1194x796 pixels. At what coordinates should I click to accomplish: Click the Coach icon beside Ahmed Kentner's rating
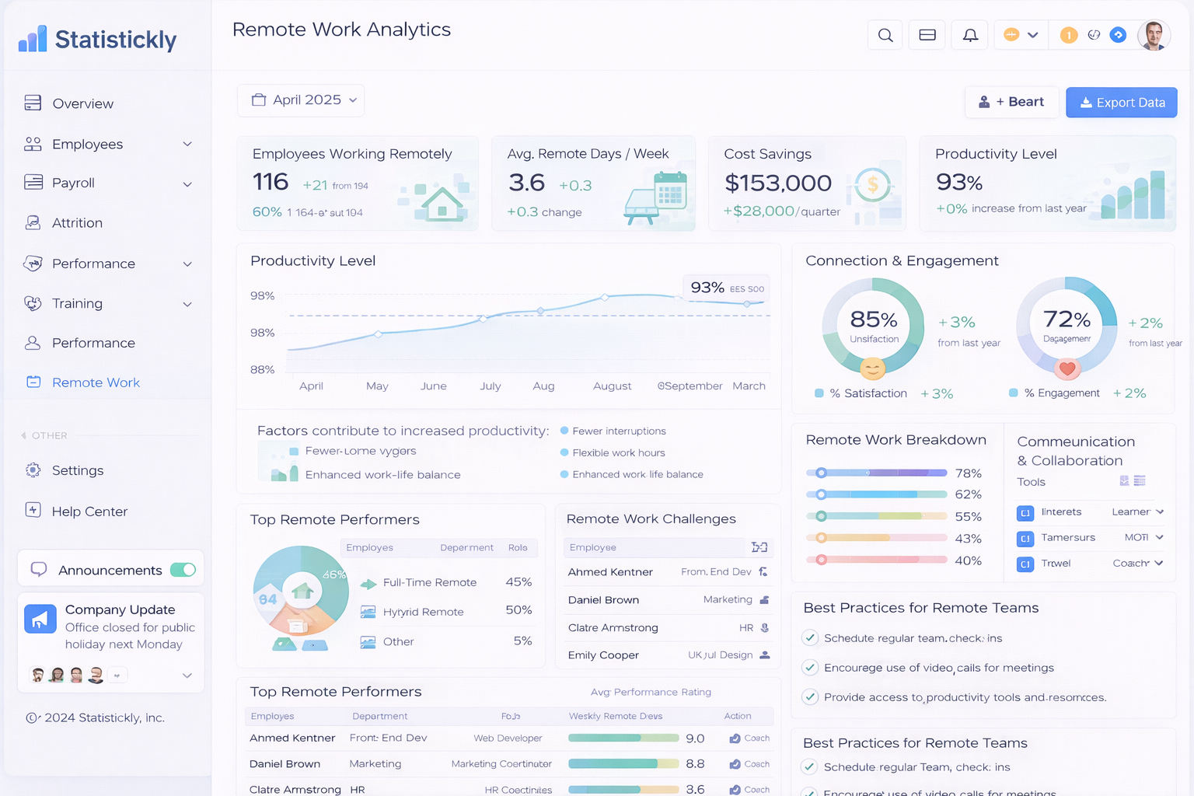(734, 738)
